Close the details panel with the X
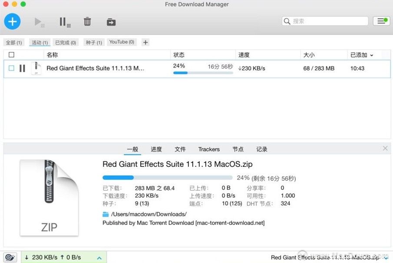Image resolution: width=393 pixels, height=263 pixels. [385, 148]
